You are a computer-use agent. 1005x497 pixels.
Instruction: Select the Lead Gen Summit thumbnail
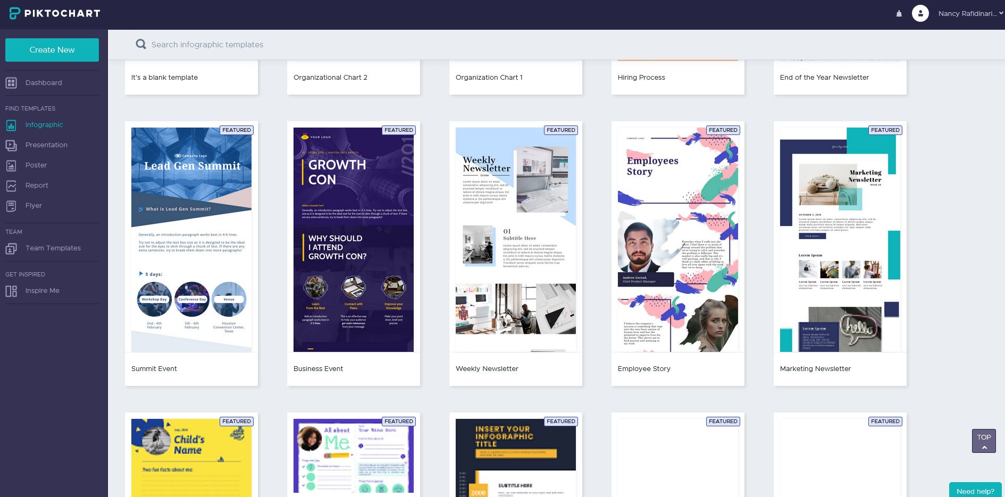191,240
